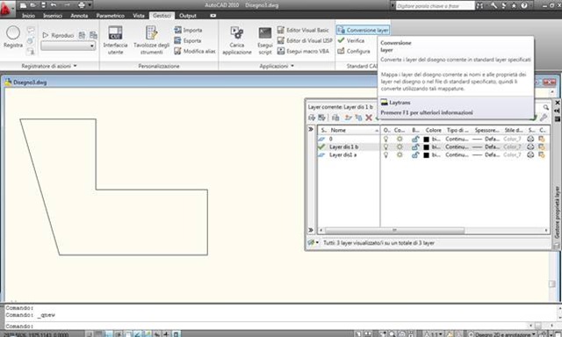Click the round Registra record button

coord(13,33)
